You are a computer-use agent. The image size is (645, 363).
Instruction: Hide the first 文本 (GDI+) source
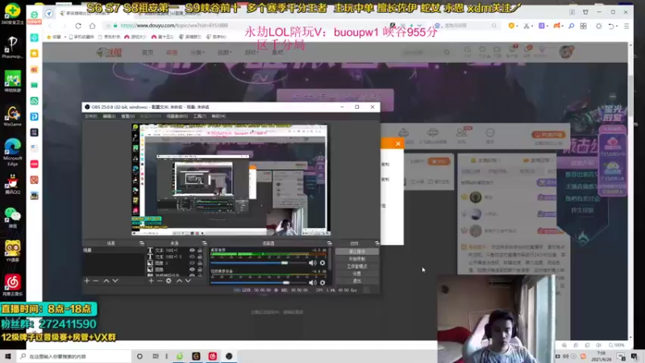click(192, 250)
